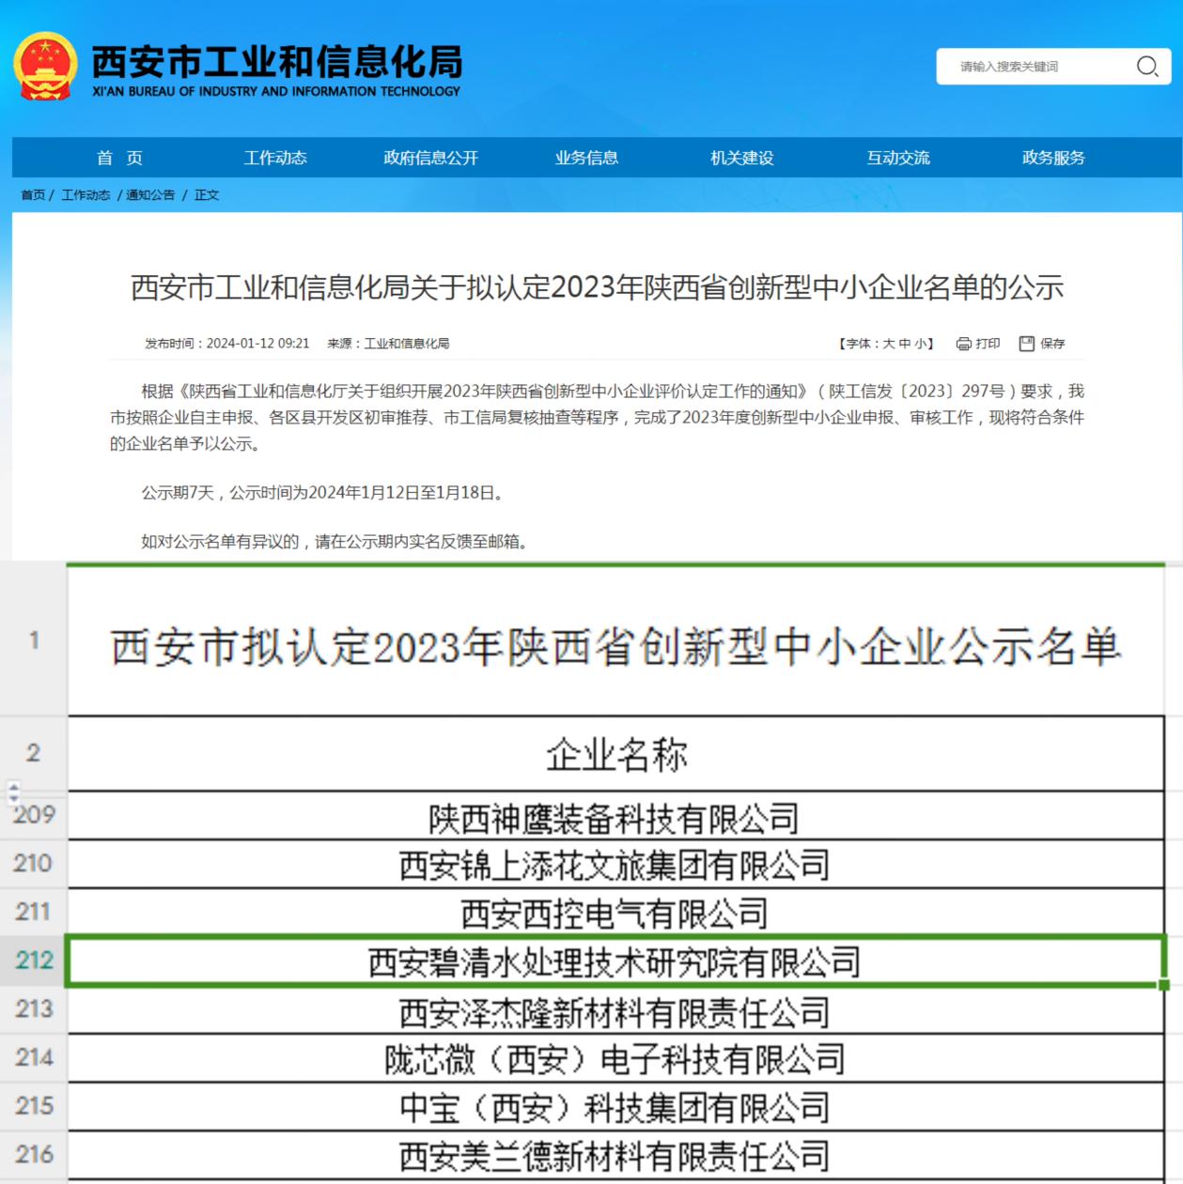Select row header 211
Image resolution: width=1183 pixels, height=1184 pixels.
tap(34, 912)
